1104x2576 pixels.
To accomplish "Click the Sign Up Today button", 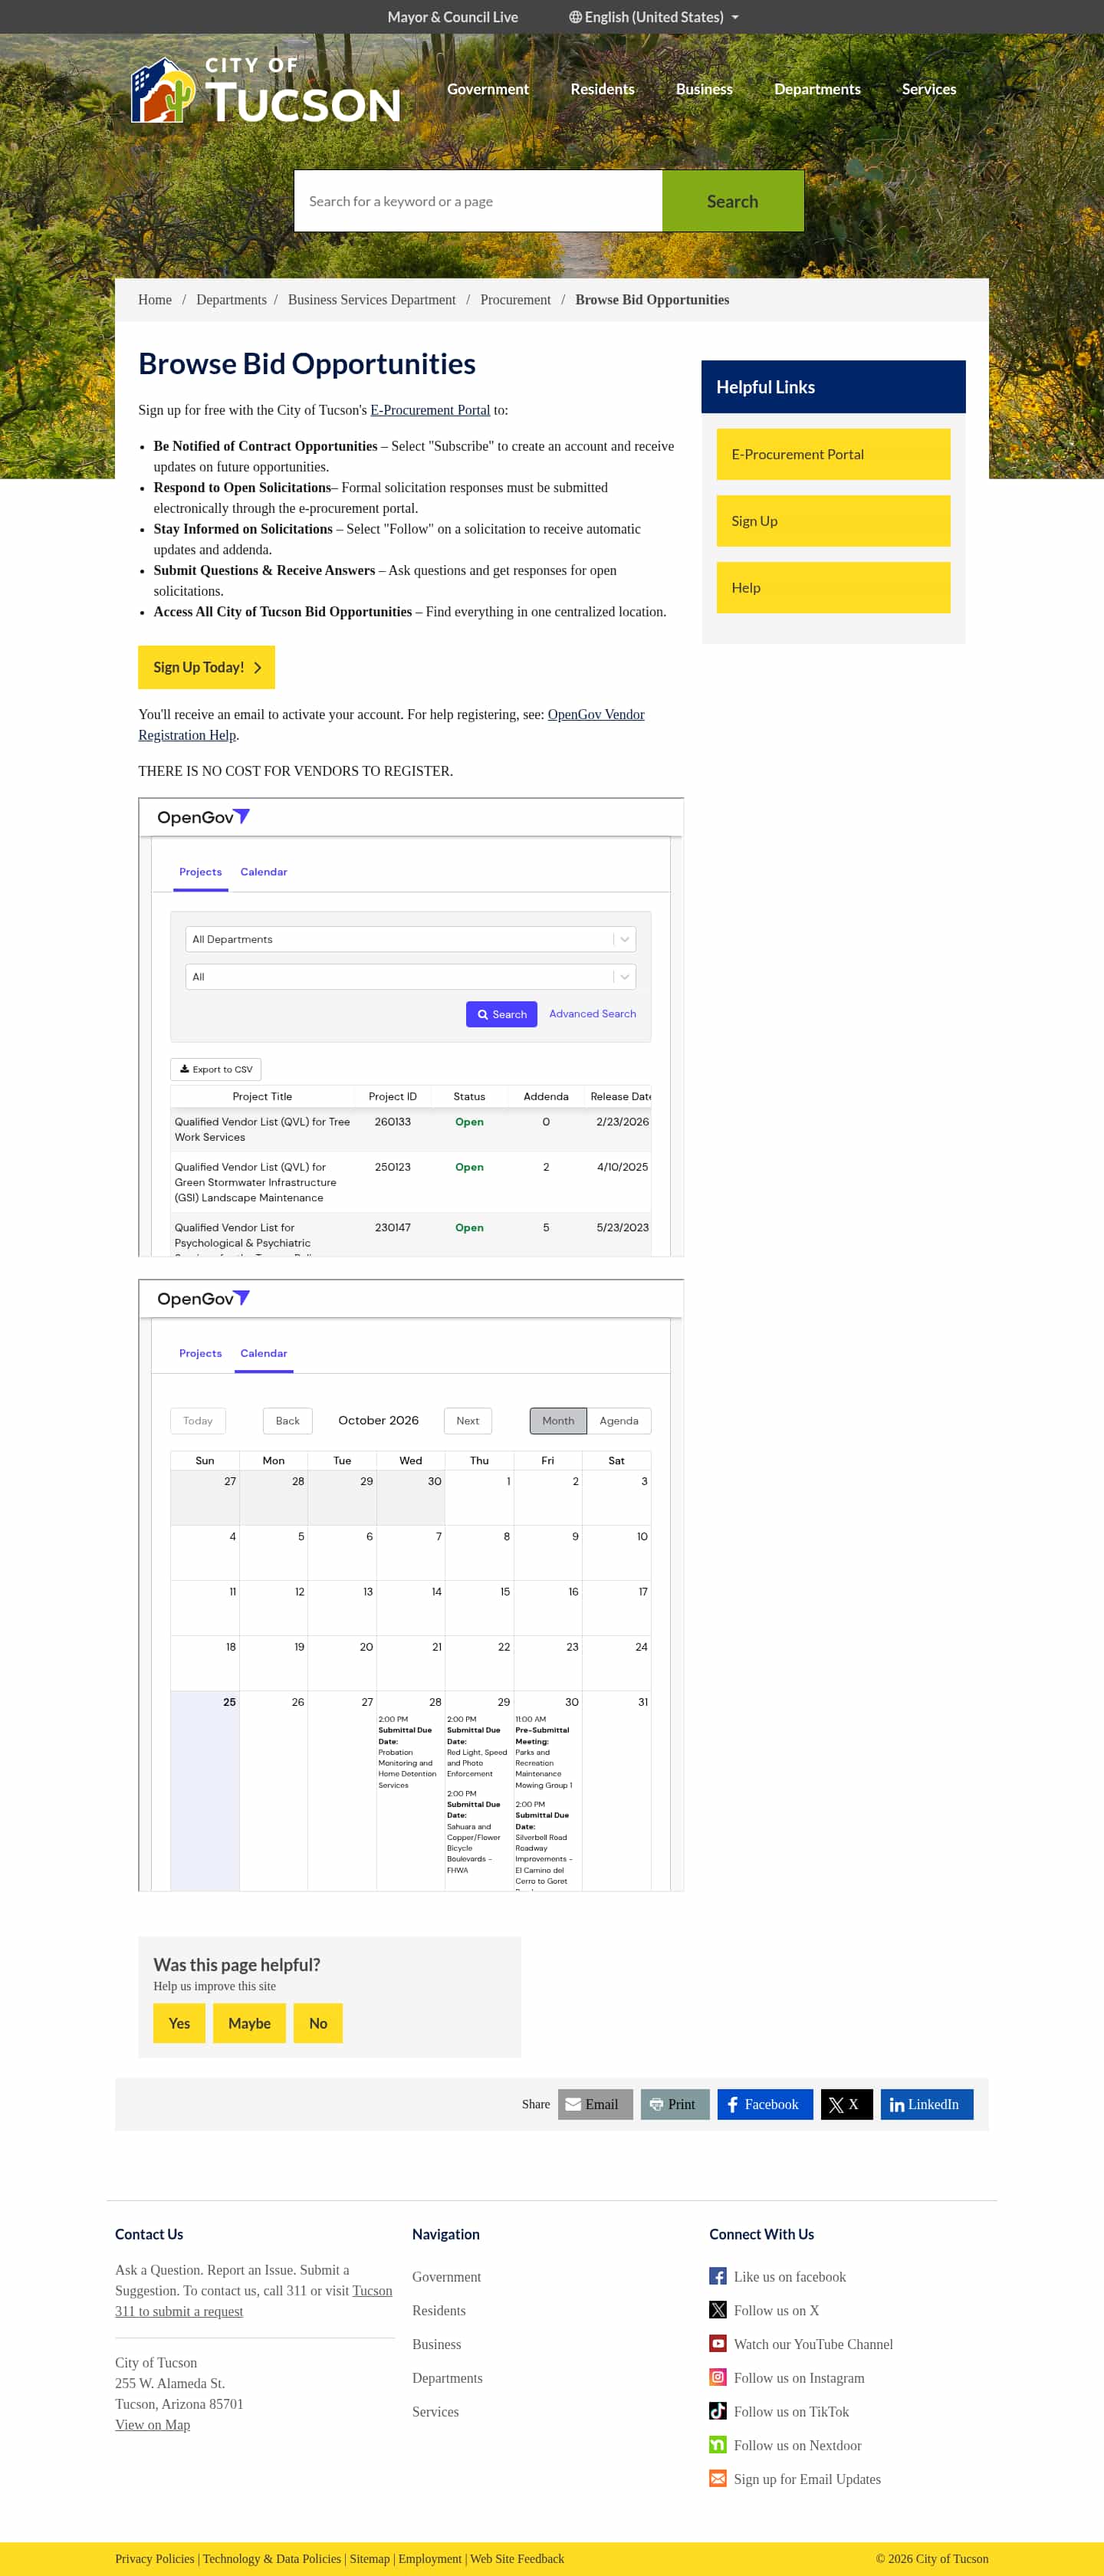I will [206, 667].
